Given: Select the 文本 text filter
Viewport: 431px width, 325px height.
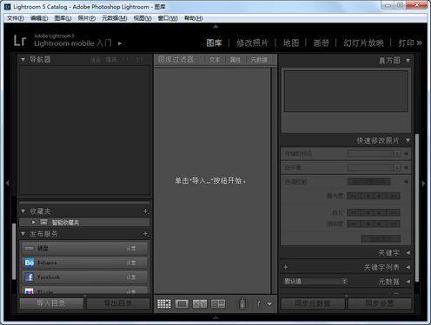Looking at the screenshot, I should [x=215, y=60].
